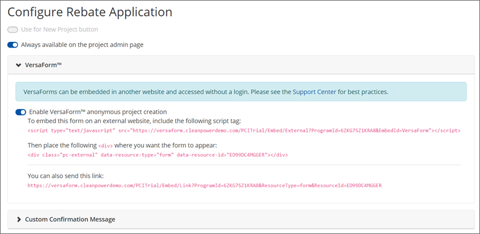Click 'Use for New Project button' label

60,30
